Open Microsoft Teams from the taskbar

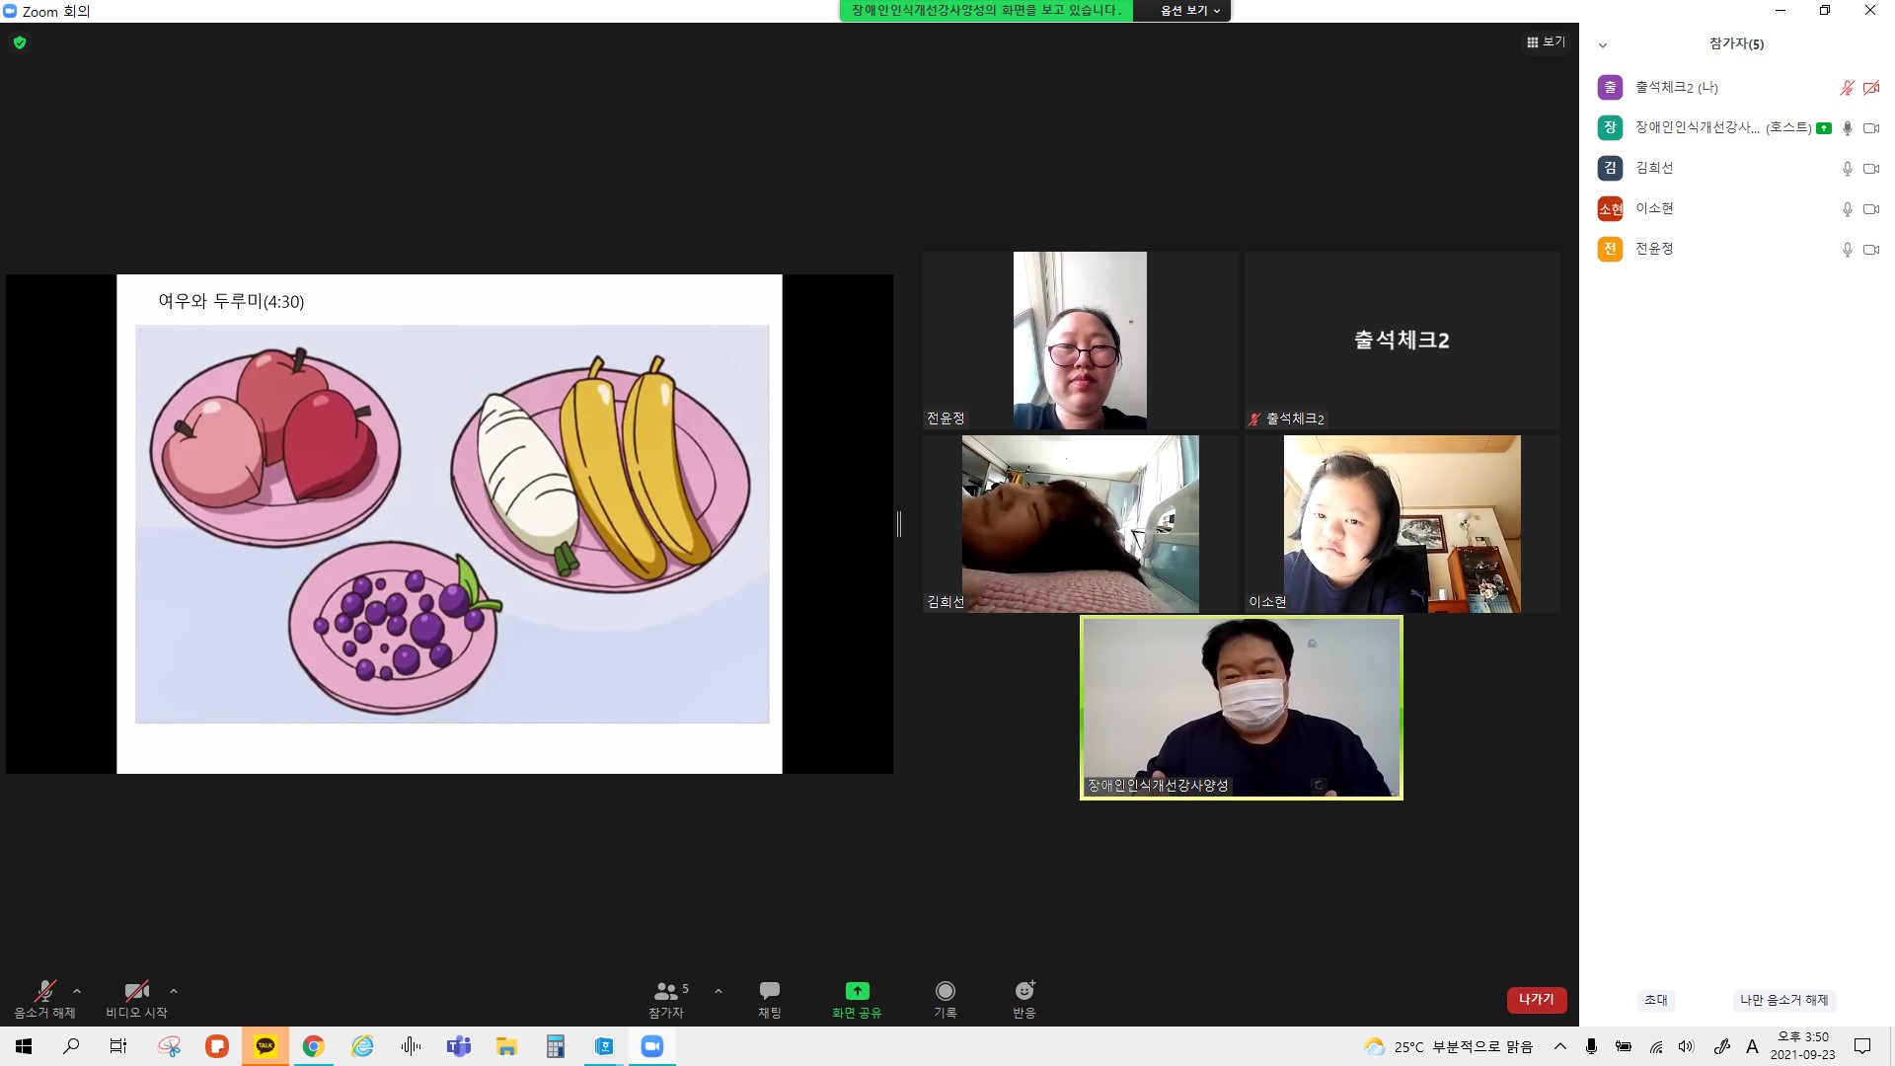[459, 1046]
